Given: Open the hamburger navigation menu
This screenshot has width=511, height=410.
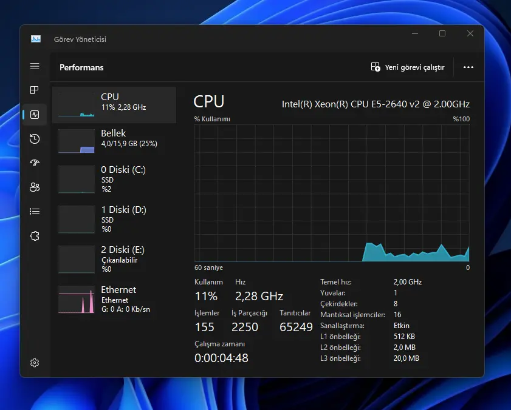Looking at the screenshot, I should point(35,66).
